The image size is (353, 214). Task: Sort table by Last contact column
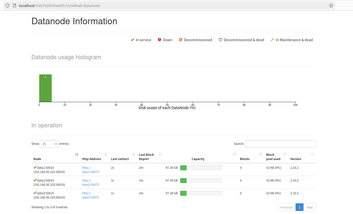coord(120,159)
